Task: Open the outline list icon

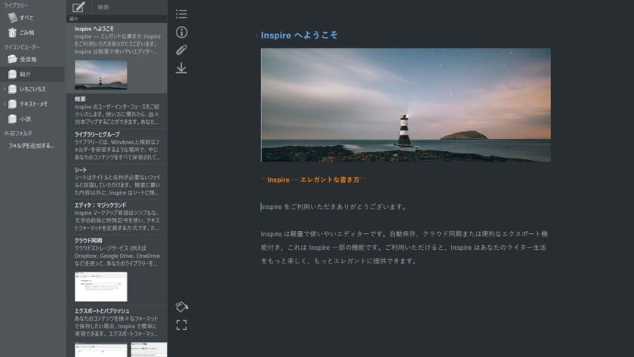Action: 182,14
